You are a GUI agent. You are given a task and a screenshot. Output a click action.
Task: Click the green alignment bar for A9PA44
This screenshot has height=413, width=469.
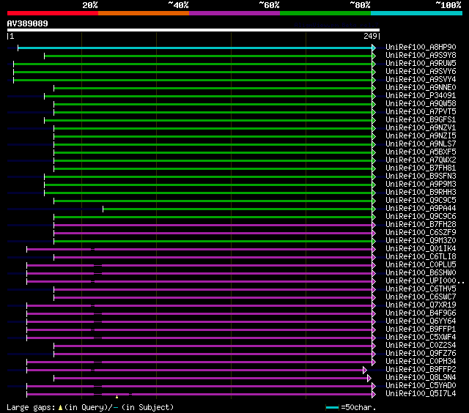237,209
